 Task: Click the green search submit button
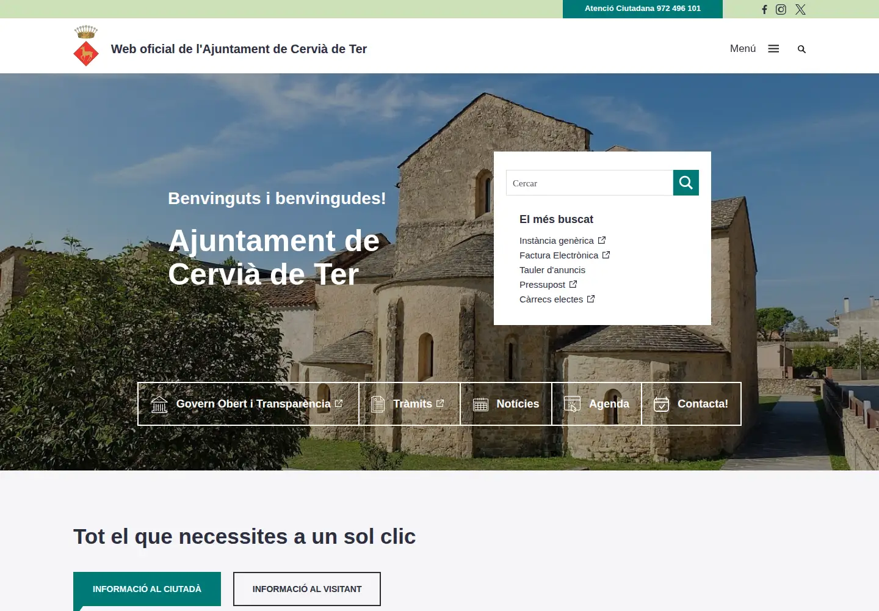[686, 183]
